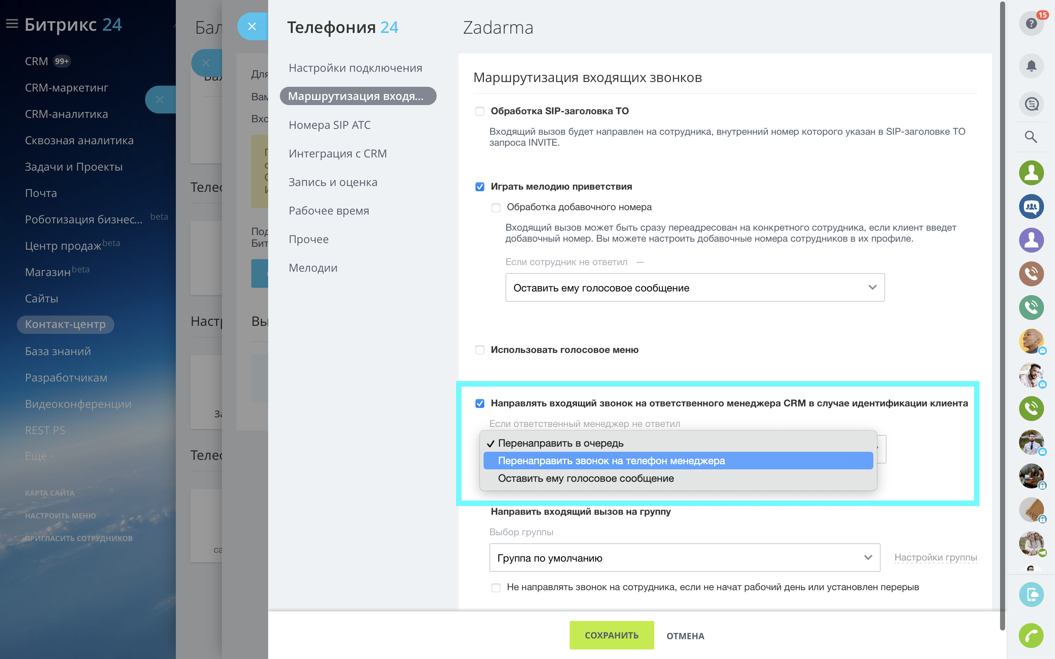Open Магазин in left menu
The height and width of the screenshot is (659, 1055).
pyautogui.click(x=48, y=272)
